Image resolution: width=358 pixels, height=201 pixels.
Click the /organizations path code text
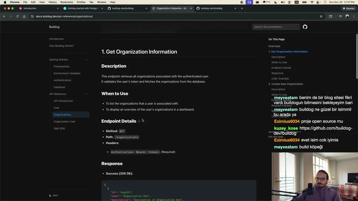point(127,137)
